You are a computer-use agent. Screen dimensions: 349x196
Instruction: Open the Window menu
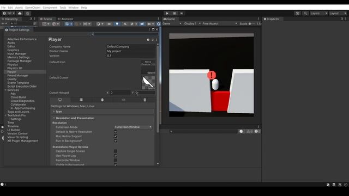(x=74, y=8)
